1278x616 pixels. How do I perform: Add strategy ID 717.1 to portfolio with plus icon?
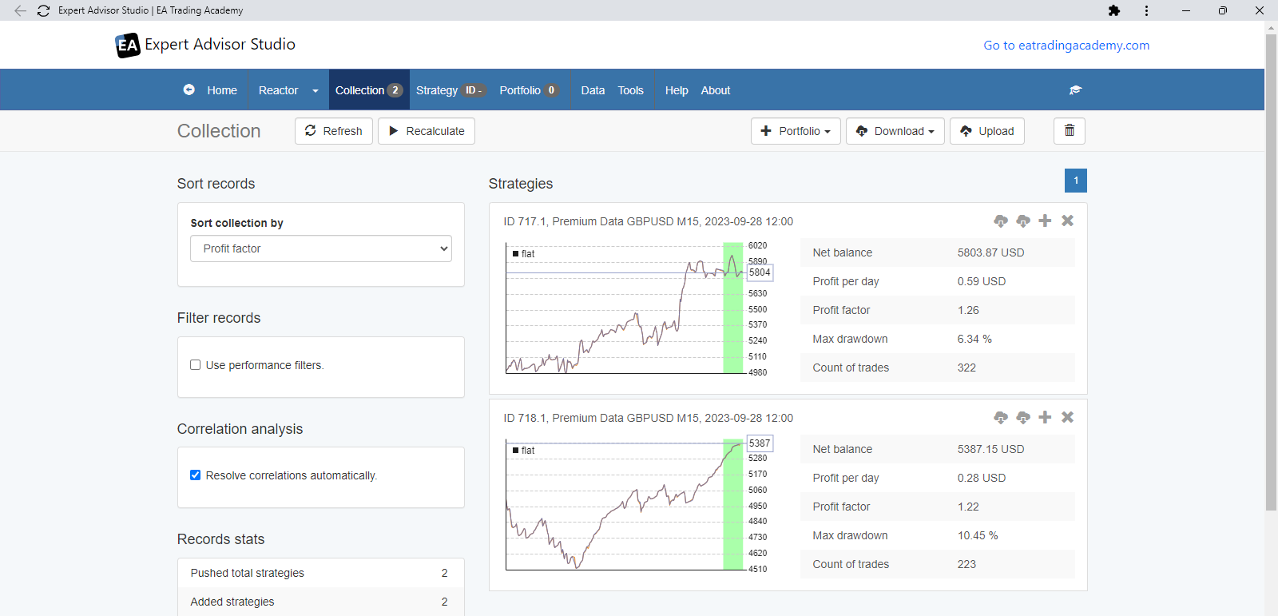[x=1045, y=221]
